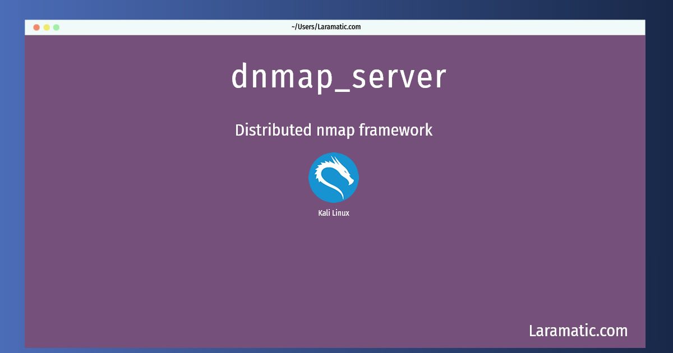Click the yellow traffic light control

tap(46, 26)
